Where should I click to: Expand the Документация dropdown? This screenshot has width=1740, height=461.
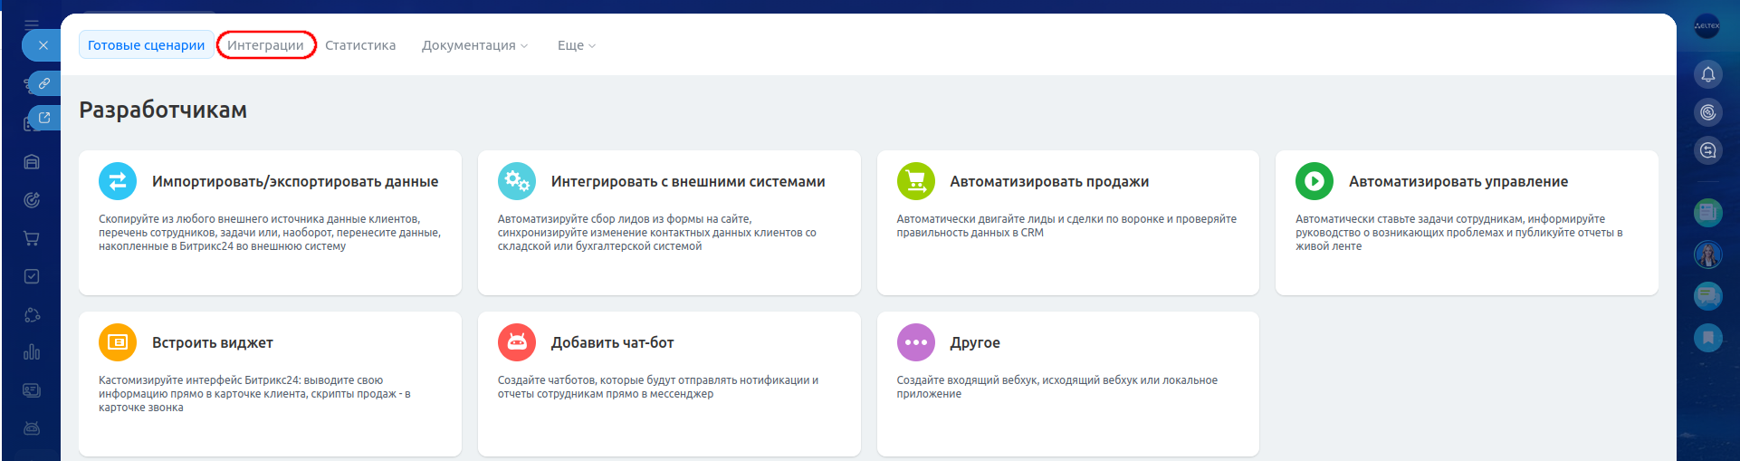[474, 45]
